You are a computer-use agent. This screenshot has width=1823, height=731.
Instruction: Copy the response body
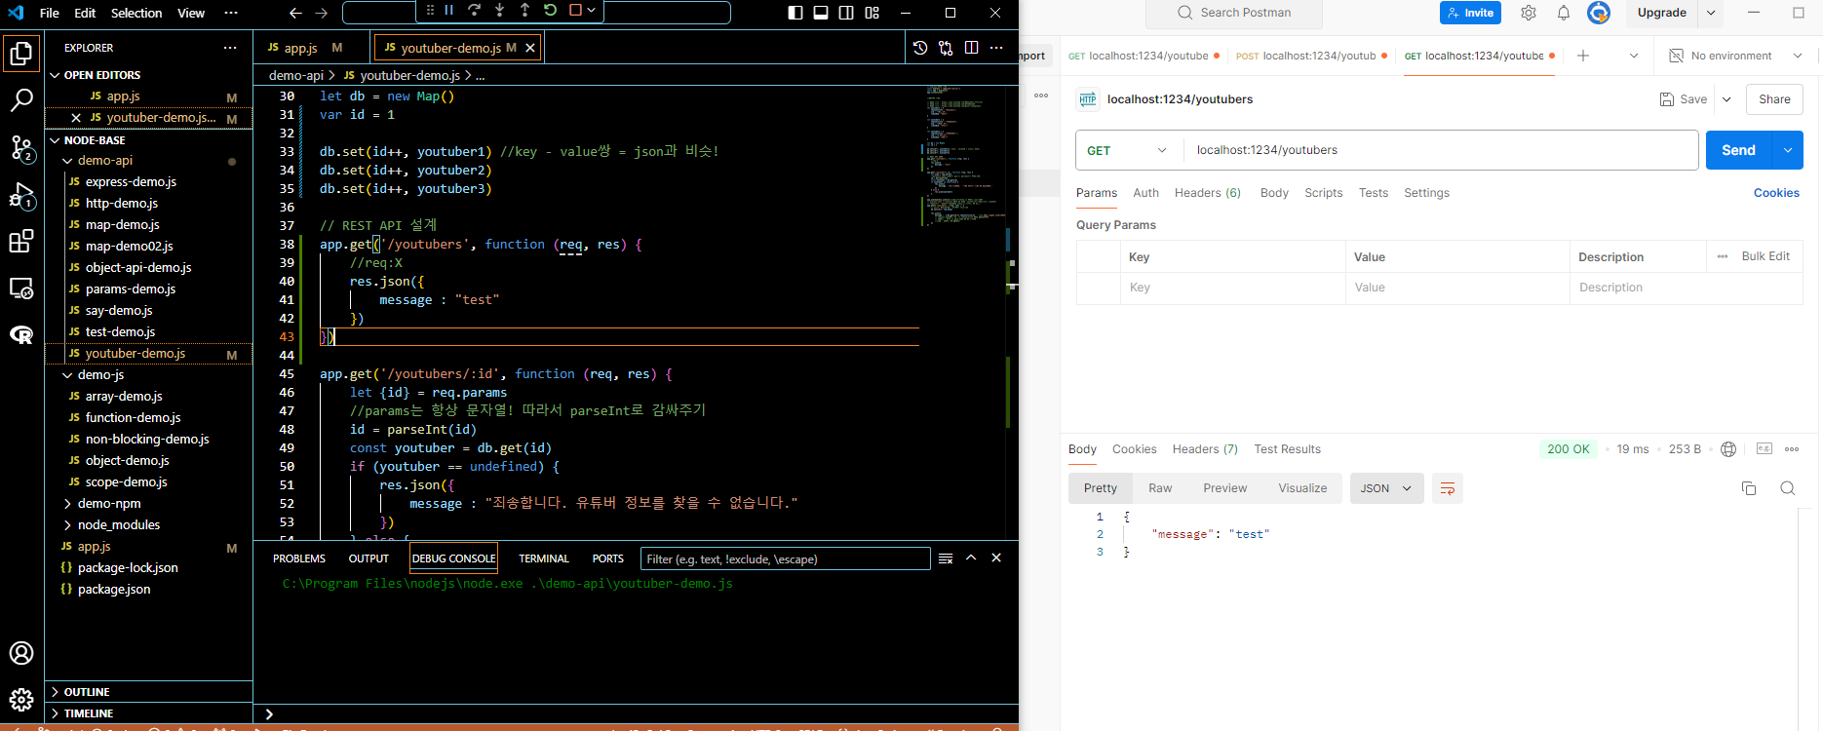pos(1749,488)
